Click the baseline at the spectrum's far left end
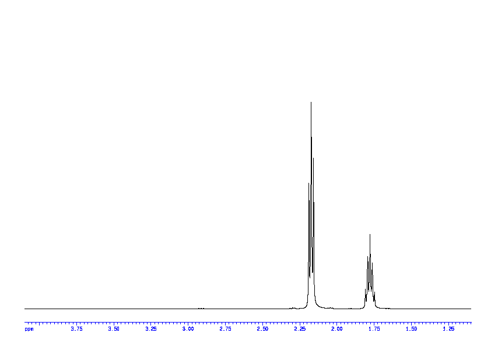 pyautogui.click(x=26, y=309)
